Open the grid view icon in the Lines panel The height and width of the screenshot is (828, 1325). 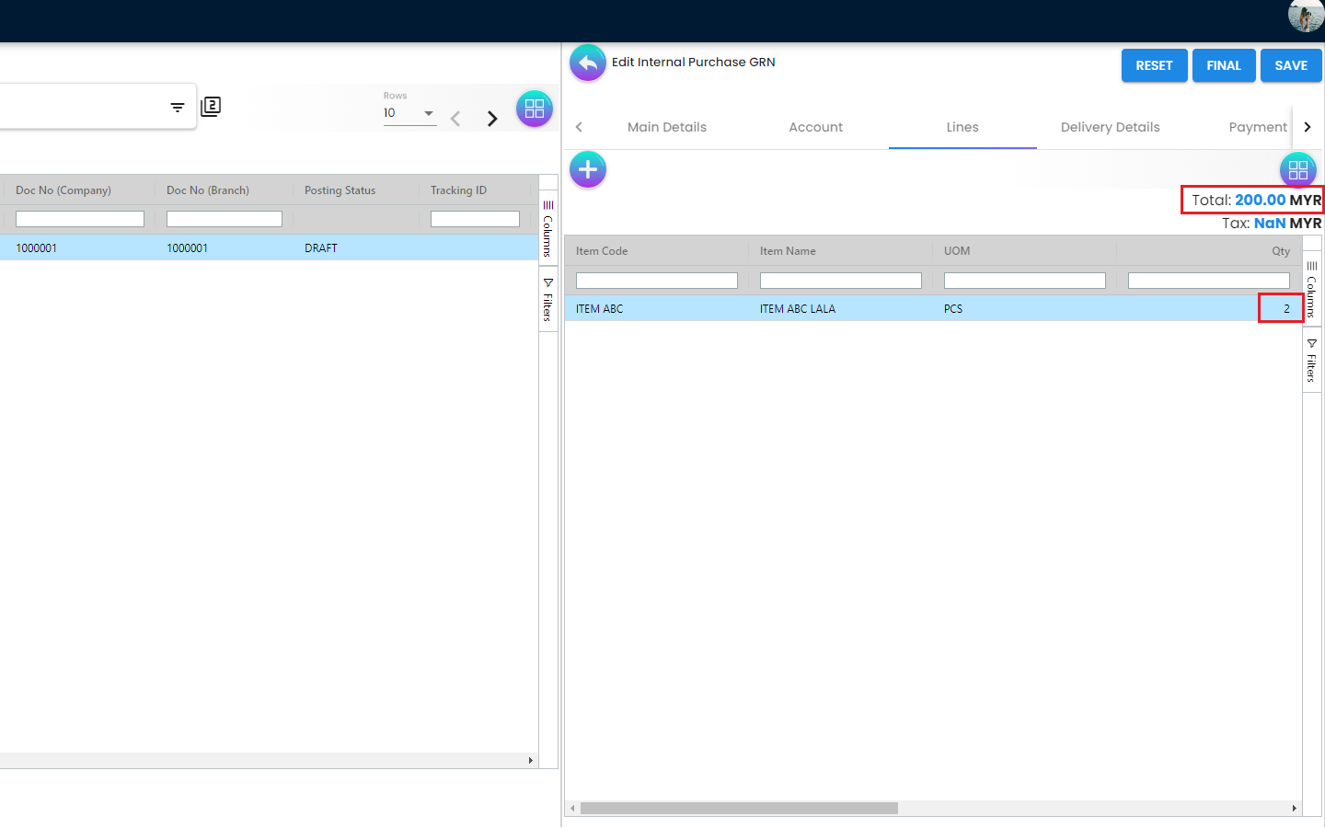coord(1297,170)
